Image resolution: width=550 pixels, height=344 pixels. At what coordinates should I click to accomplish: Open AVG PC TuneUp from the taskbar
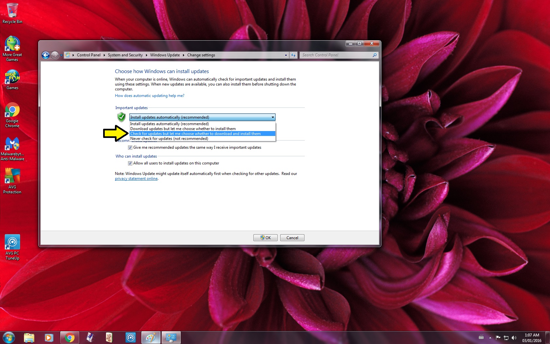click(131, 337)
